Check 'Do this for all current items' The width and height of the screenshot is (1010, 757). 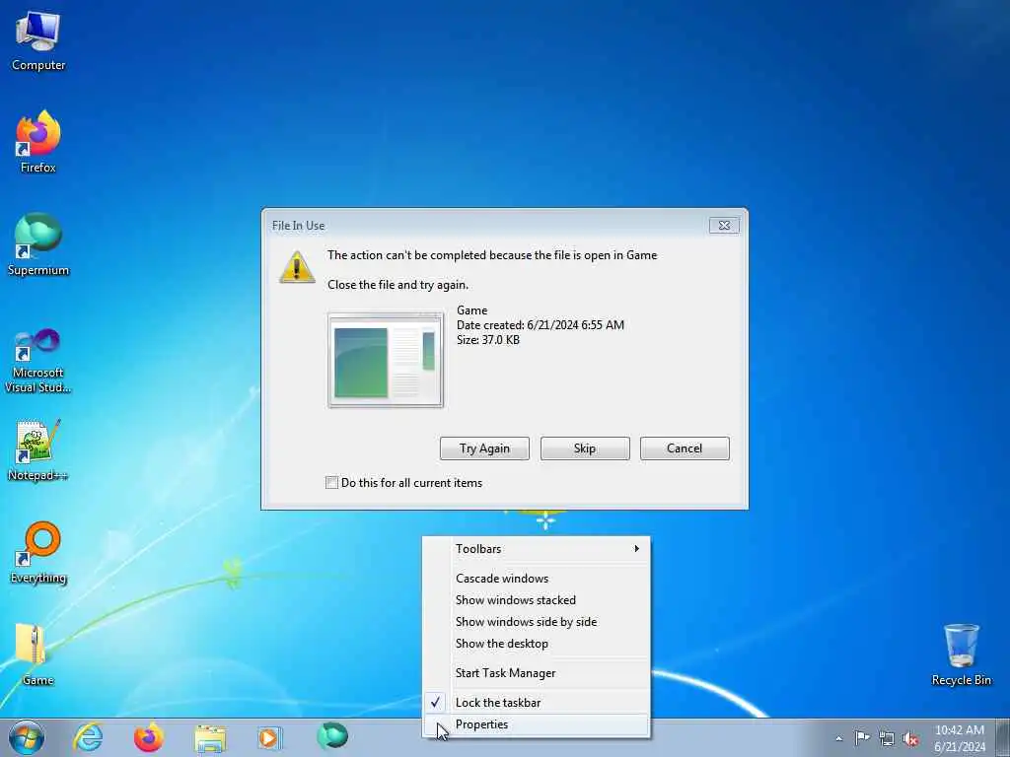point(331,483)
